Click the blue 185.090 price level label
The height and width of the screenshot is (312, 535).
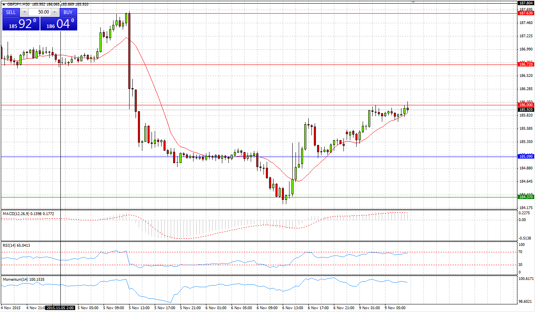[x=525, y=156]
